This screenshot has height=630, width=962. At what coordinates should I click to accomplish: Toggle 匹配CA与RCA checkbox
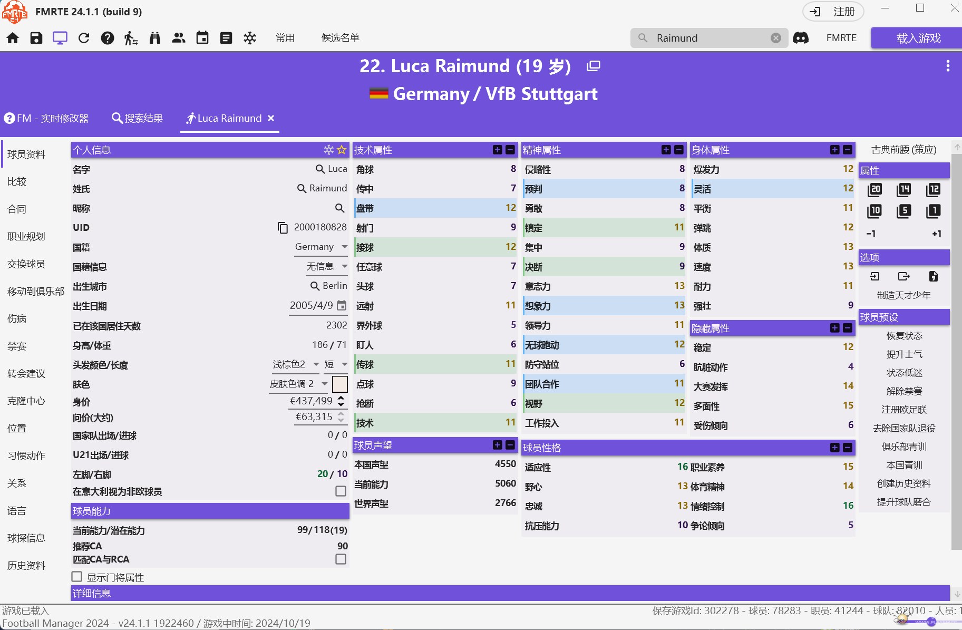pos(341,559)
